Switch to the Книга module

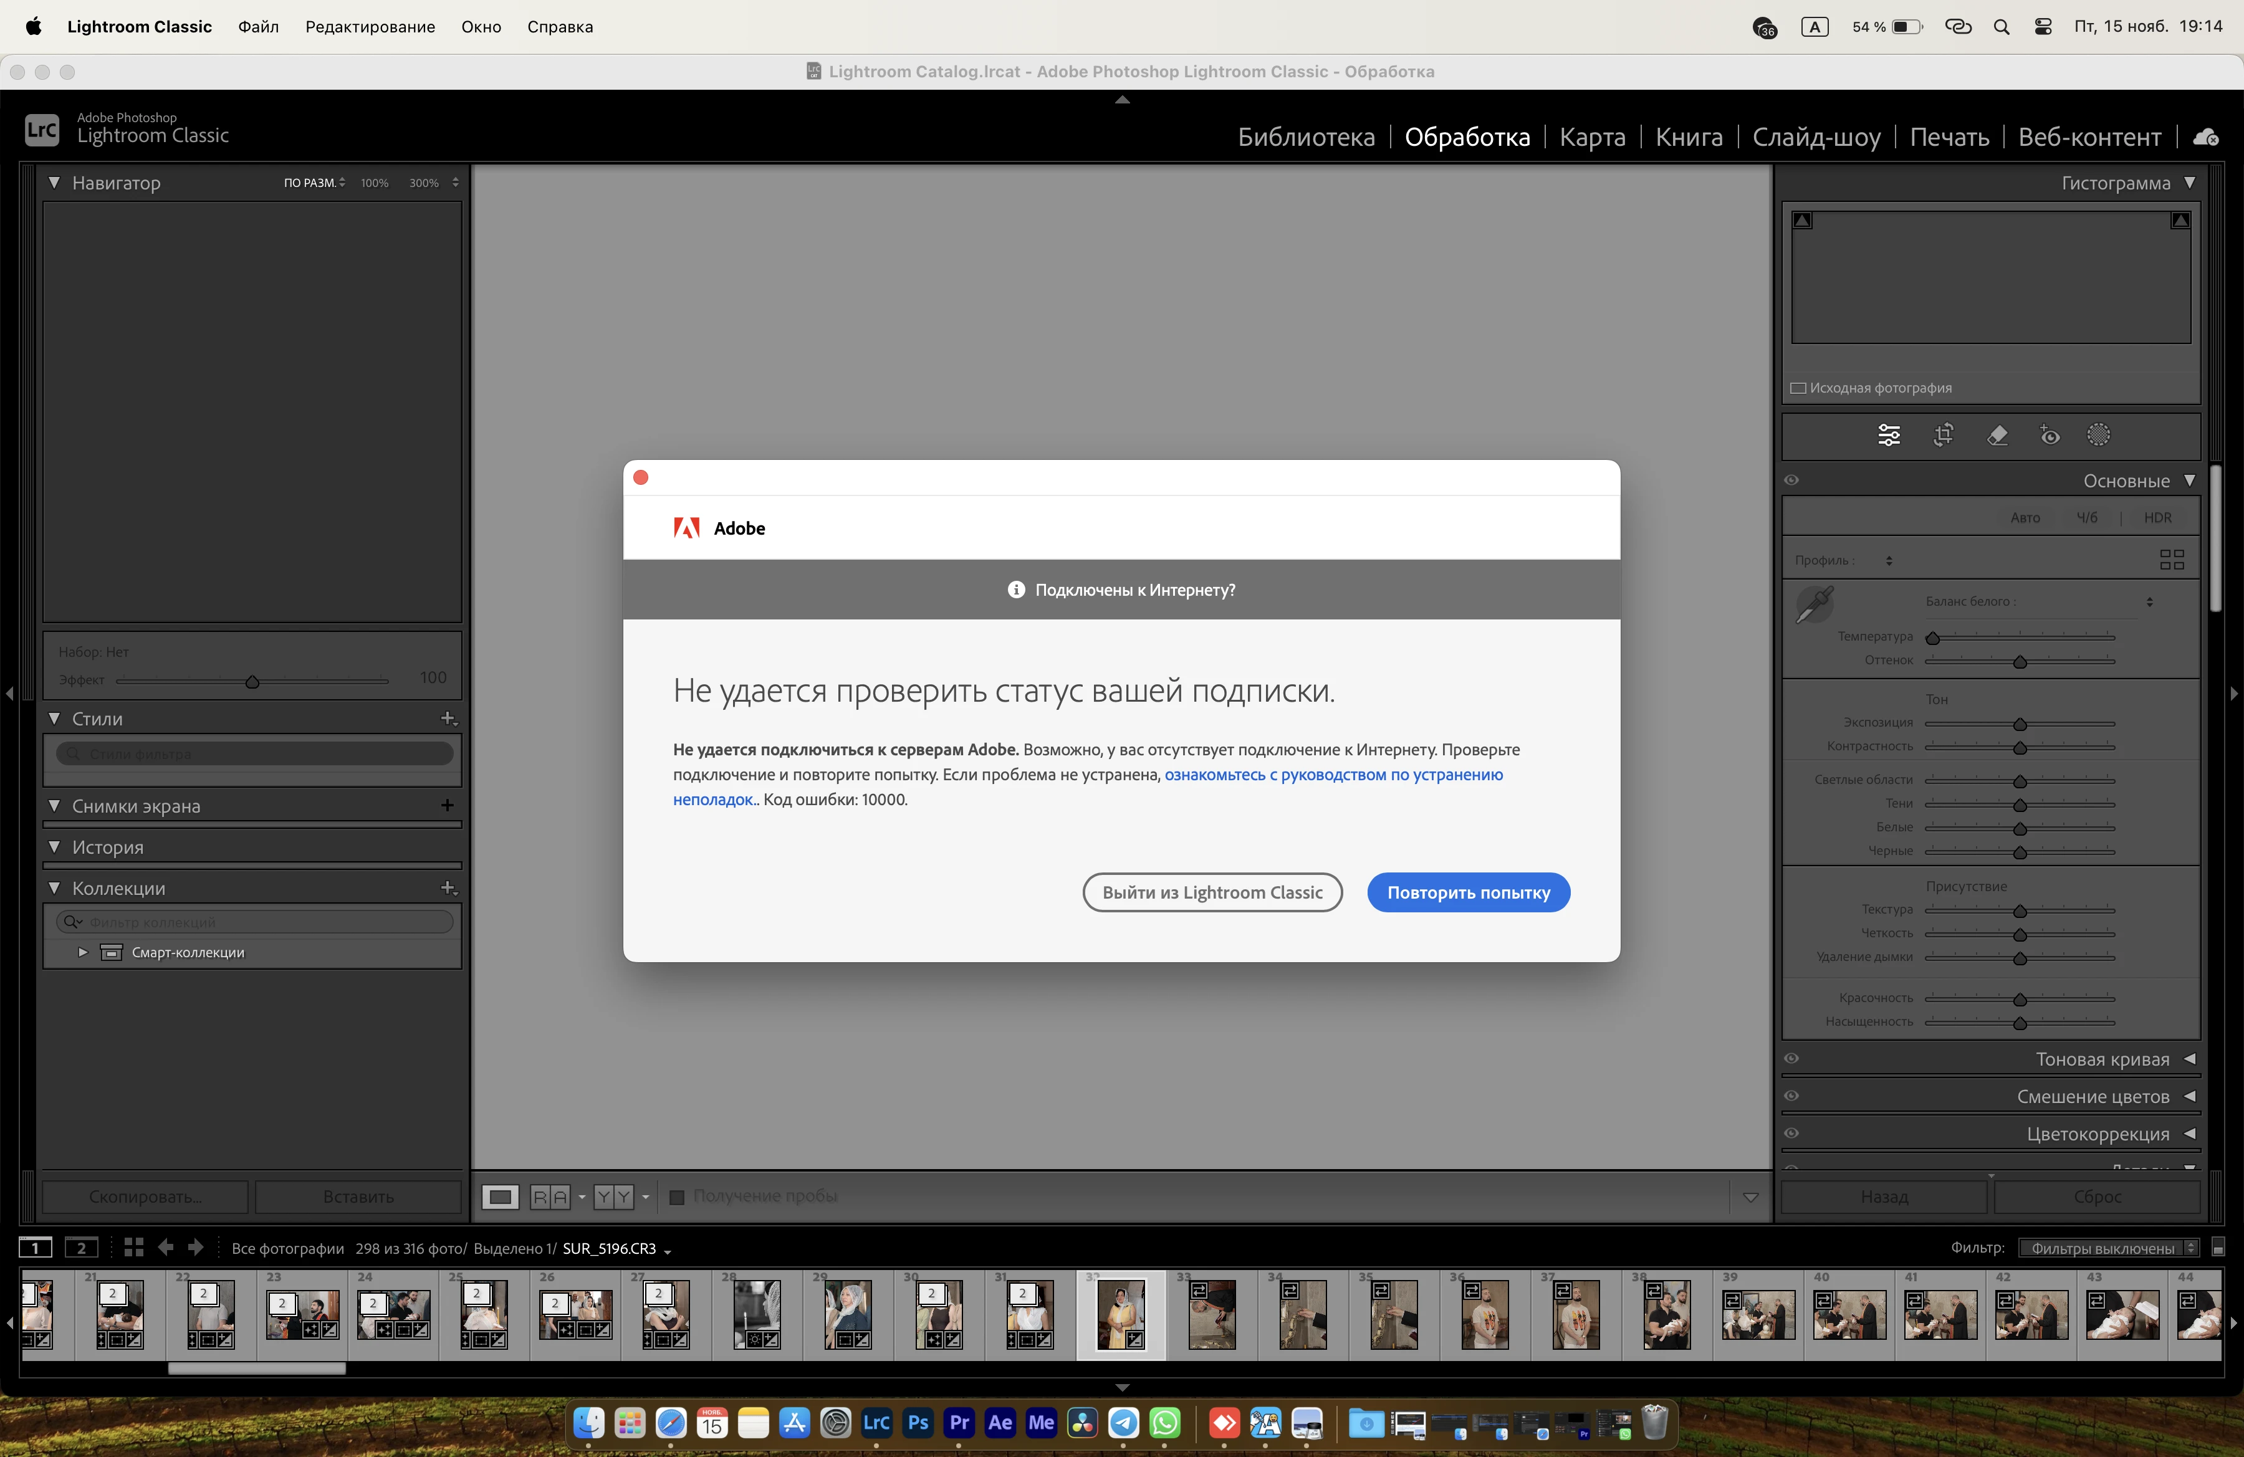pos(1689,138)
